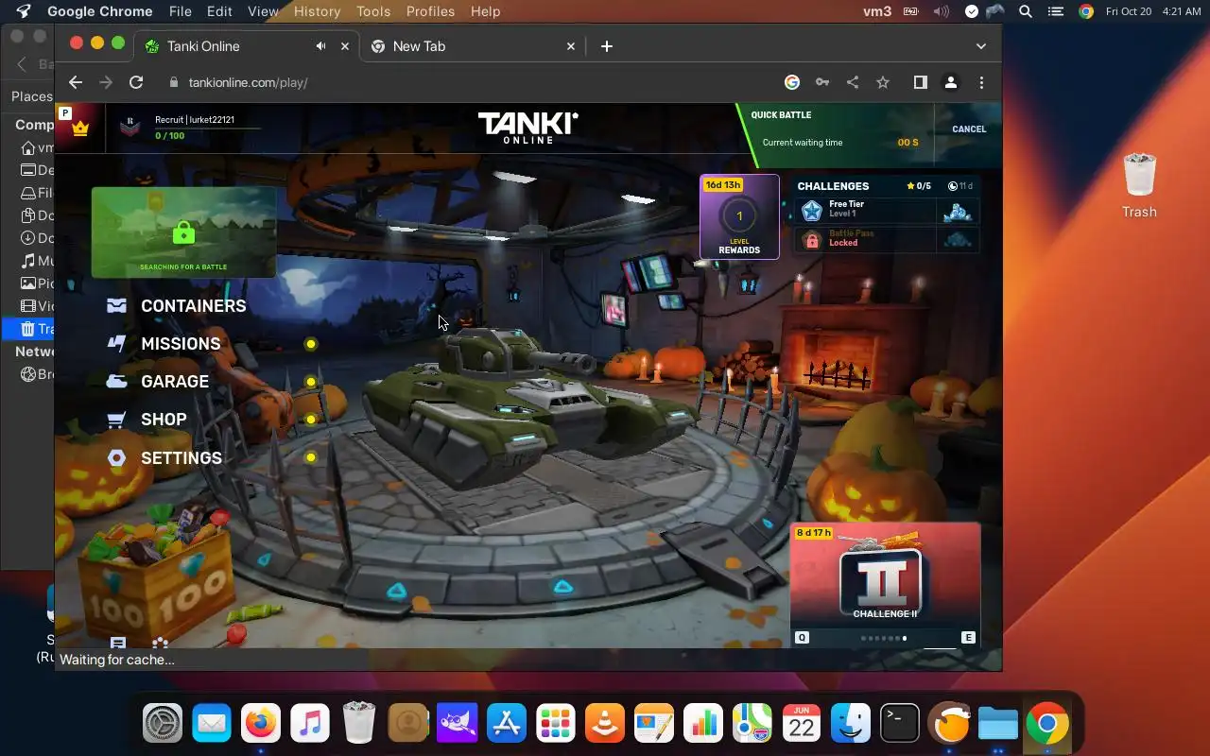Open the Garage menu entry

(x=158, y=382)
